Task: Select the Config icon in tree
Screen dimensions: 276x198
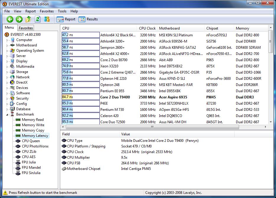Action: pyautogui.click(x=12, y=104)
